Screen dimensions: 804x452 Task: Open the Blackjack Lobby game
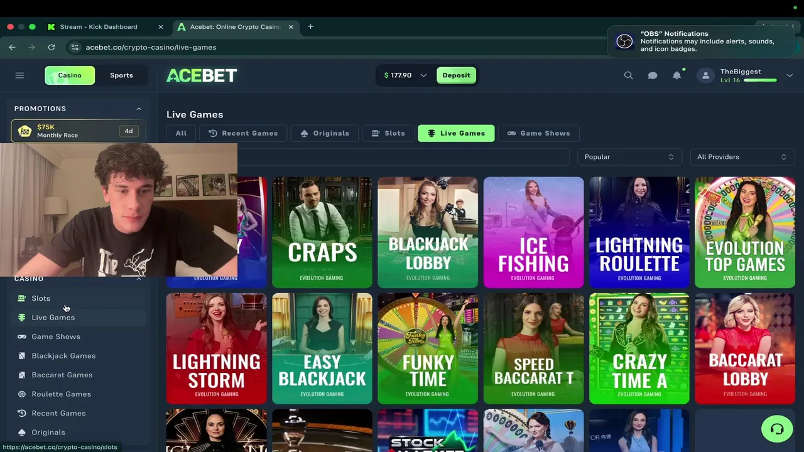428,232
